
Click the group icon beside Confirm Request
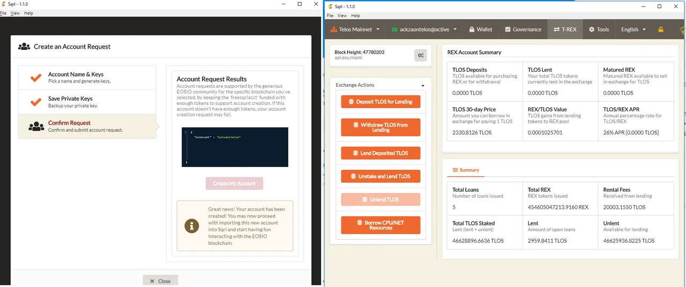pyautogui.click(x=36, y=126)
